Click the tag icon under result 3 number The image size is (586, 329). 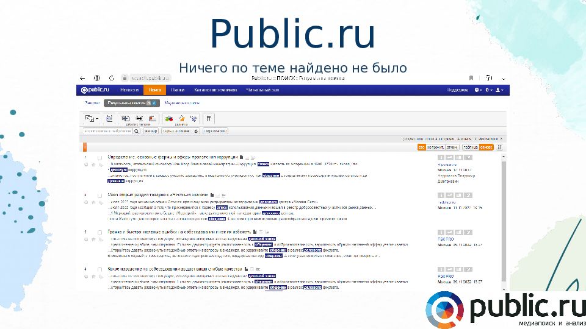point(101,239)
